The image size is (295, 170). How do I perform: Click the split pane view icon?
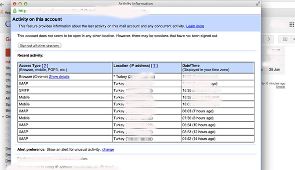pos(285,39)
